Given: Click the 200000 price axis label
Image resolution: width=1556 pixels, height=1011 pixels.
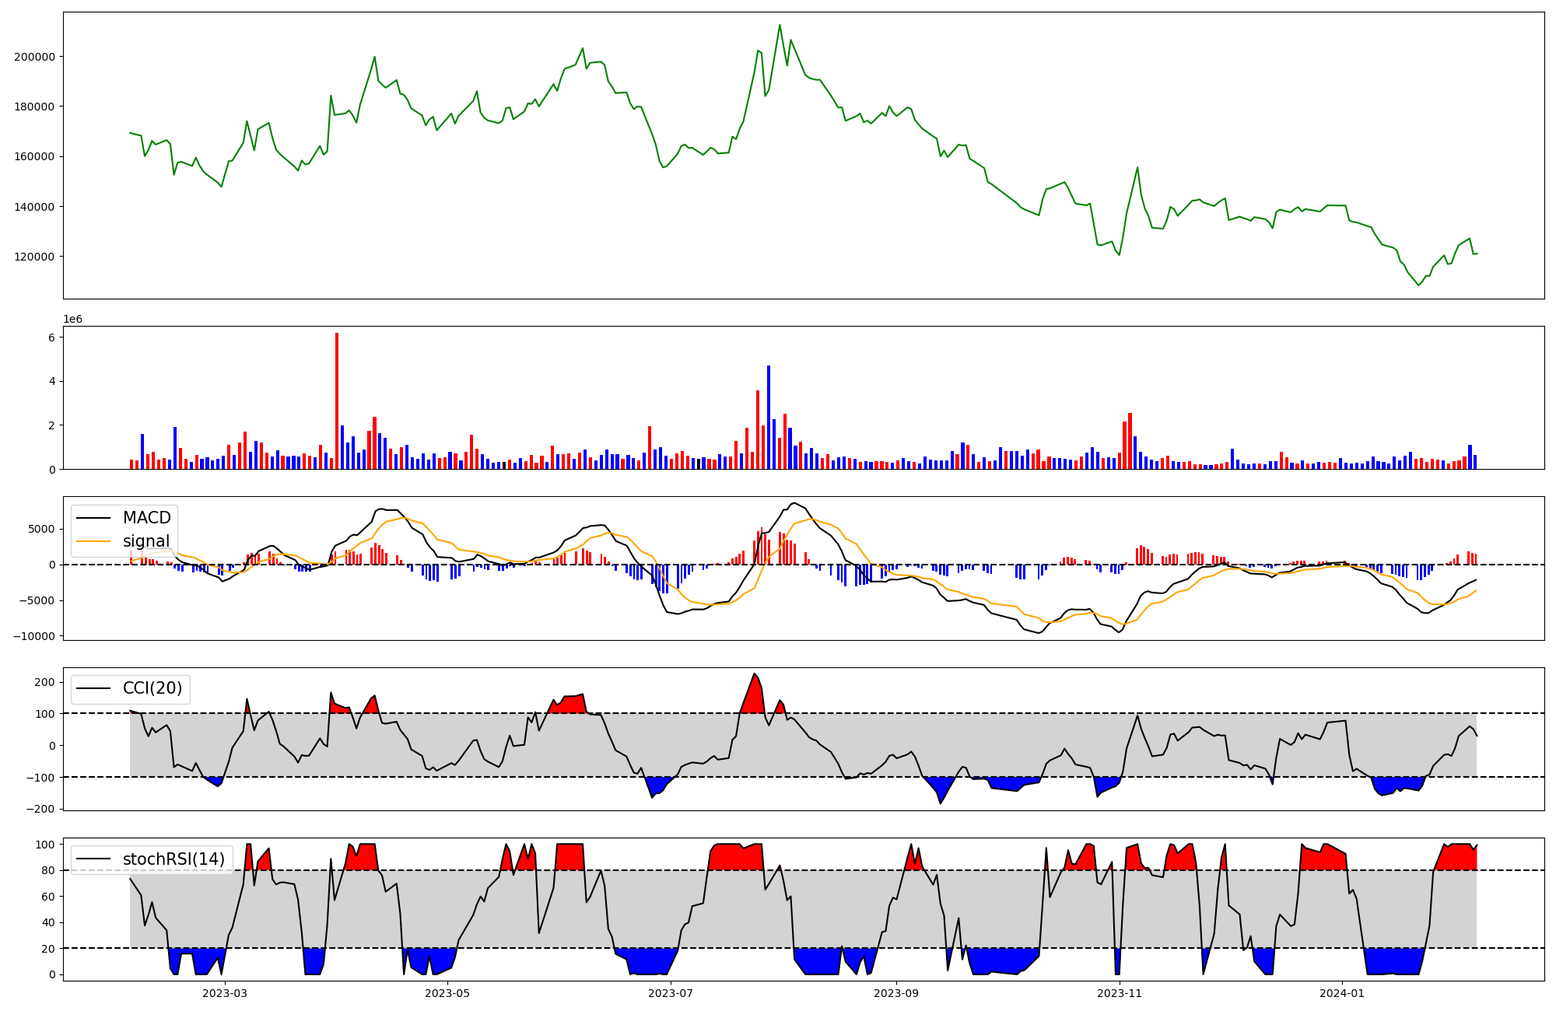Looking at the screenshot, I should 34,57.
